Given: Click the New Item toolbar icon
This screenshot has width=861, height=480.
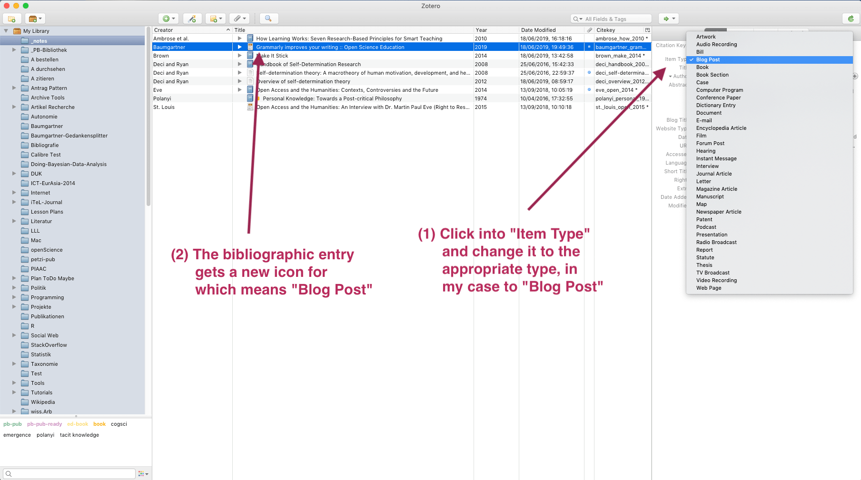Looking at the screenshot, I should click(165, 18).
